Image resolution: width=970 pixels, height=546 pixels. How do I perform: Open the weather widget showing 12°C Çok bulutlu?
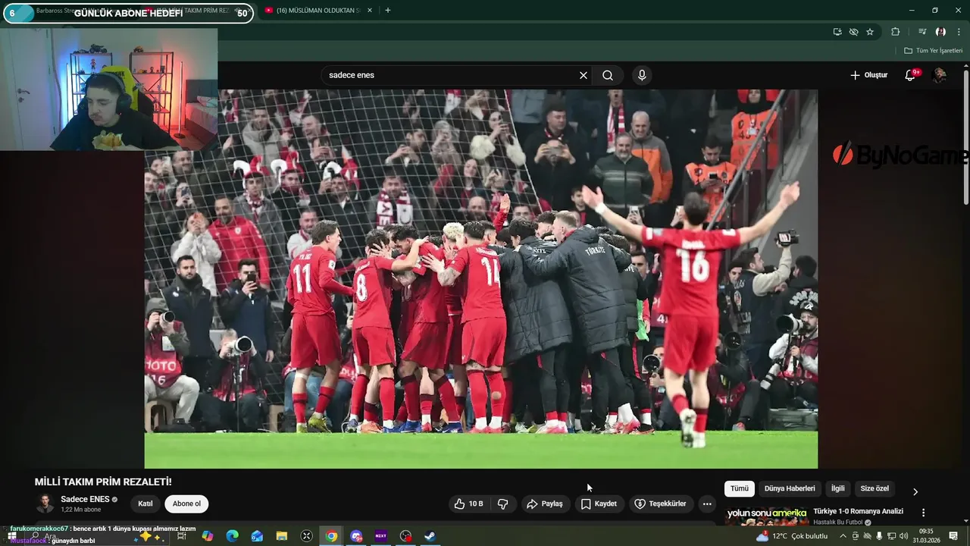pos(793,536)
